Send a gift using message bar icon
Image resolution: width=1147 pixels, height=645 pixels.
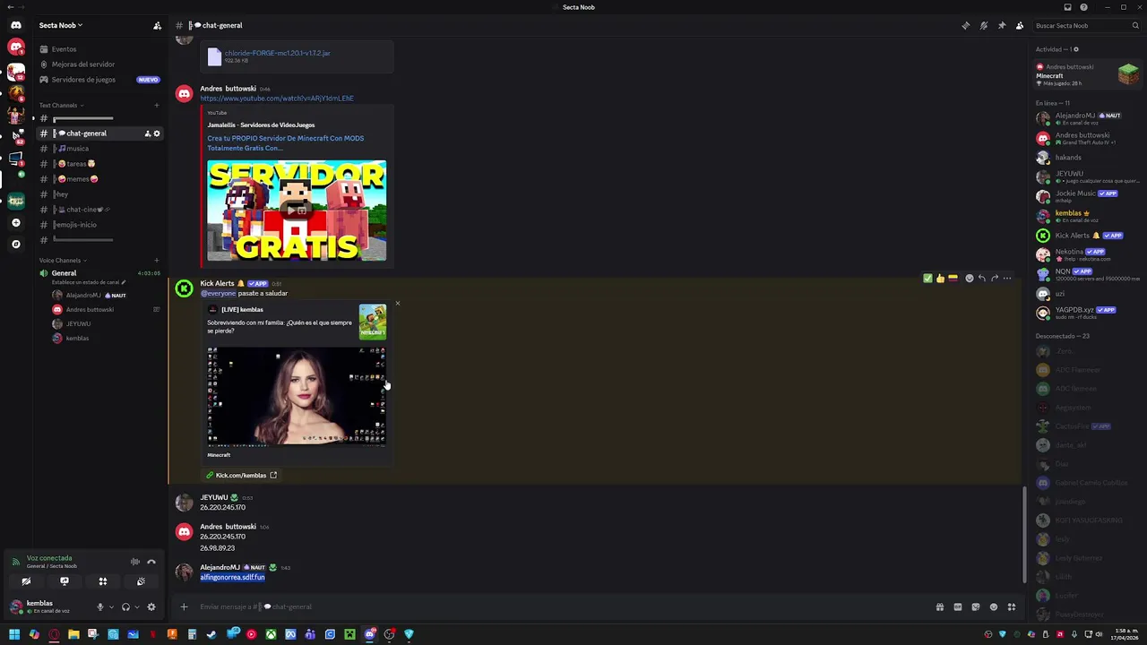[x=940, y=606]
